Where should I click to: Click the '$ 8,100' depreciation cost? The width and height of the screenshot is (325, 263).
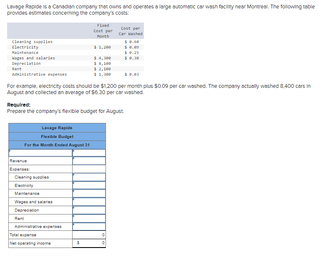(102, 64)
